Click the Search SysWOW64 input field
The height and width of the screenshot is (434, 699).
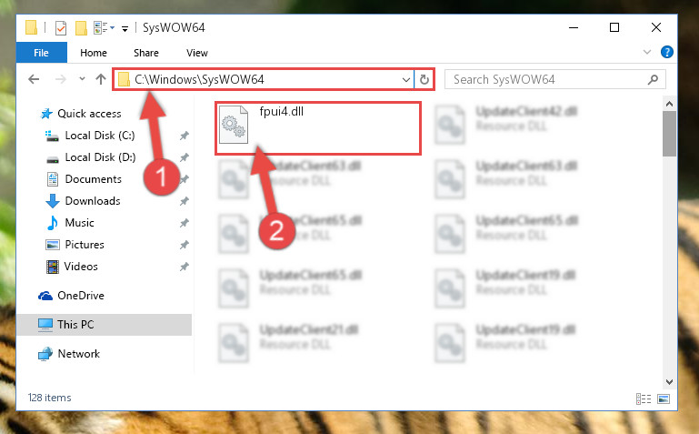coord(548,80)
